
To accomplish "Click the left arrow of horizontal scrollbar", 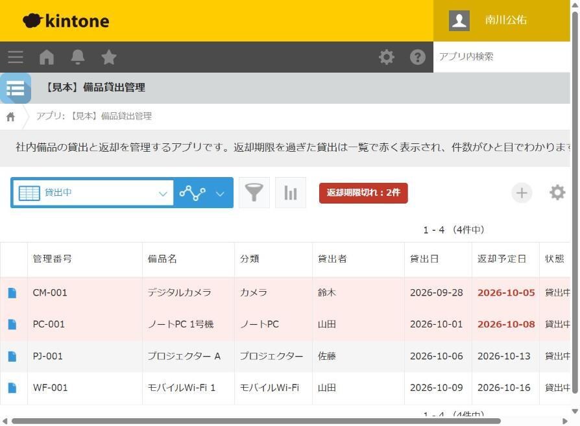I will (5, 421).
